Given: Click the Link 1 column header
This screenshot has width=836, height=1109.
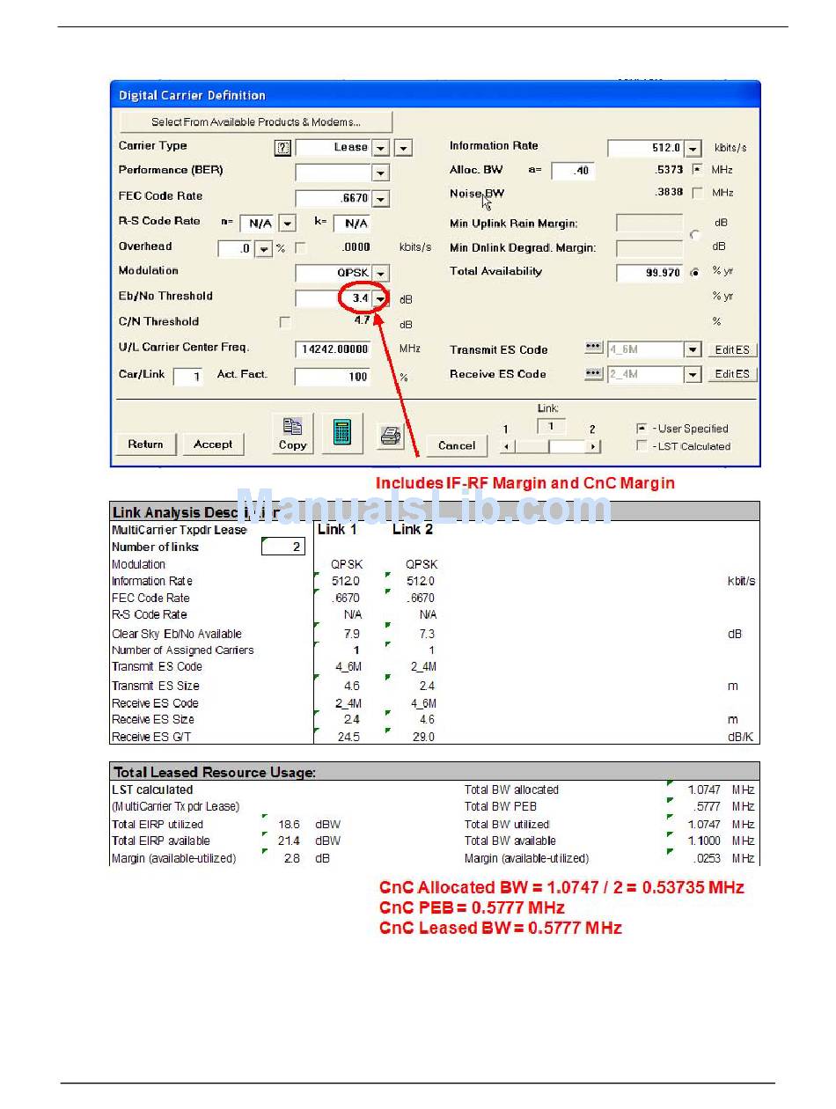Looking at the screenshot, I should (337, 529).
